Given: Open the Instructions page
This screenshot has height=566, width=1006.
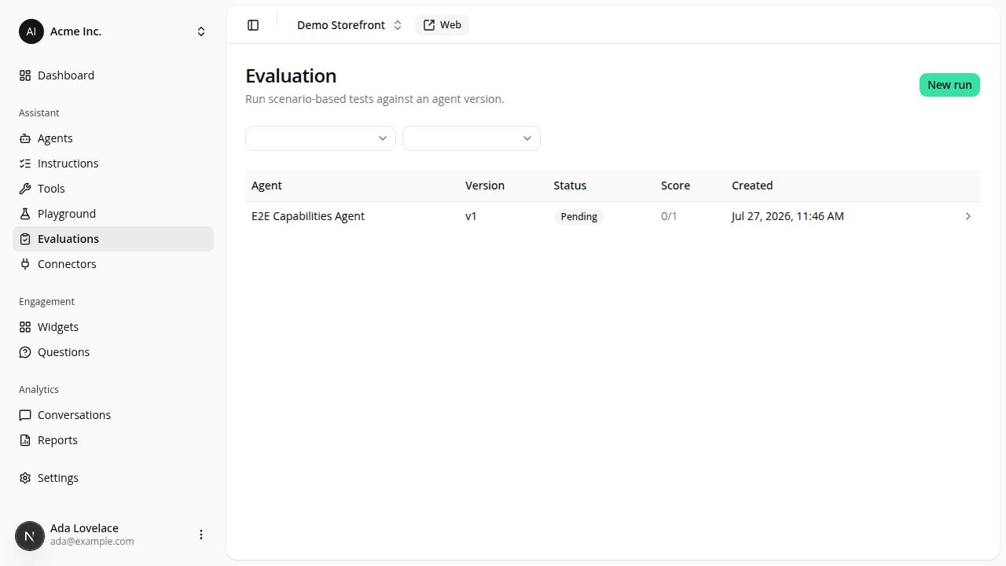Looking at the screenshot, I should click(x=113, y=164).
